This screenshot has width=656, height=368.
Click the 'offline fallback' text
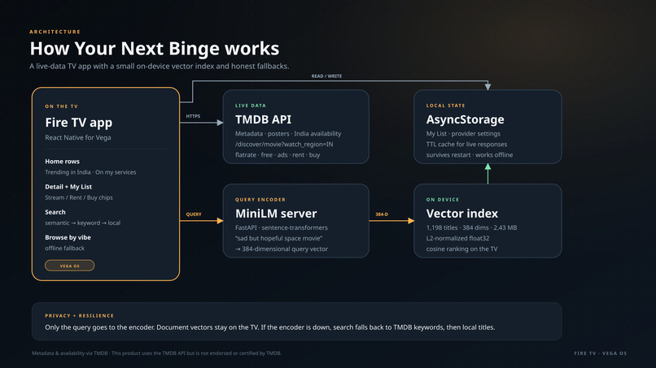[65, 248]
